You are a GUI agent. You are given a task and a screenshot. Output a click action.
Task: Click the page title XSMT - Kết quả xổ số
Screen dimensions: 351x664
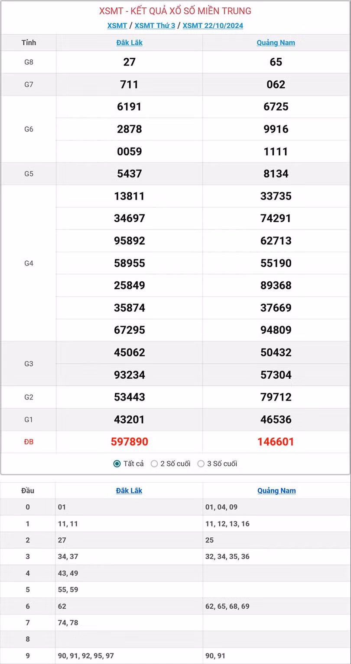click(x=175, y=11)
